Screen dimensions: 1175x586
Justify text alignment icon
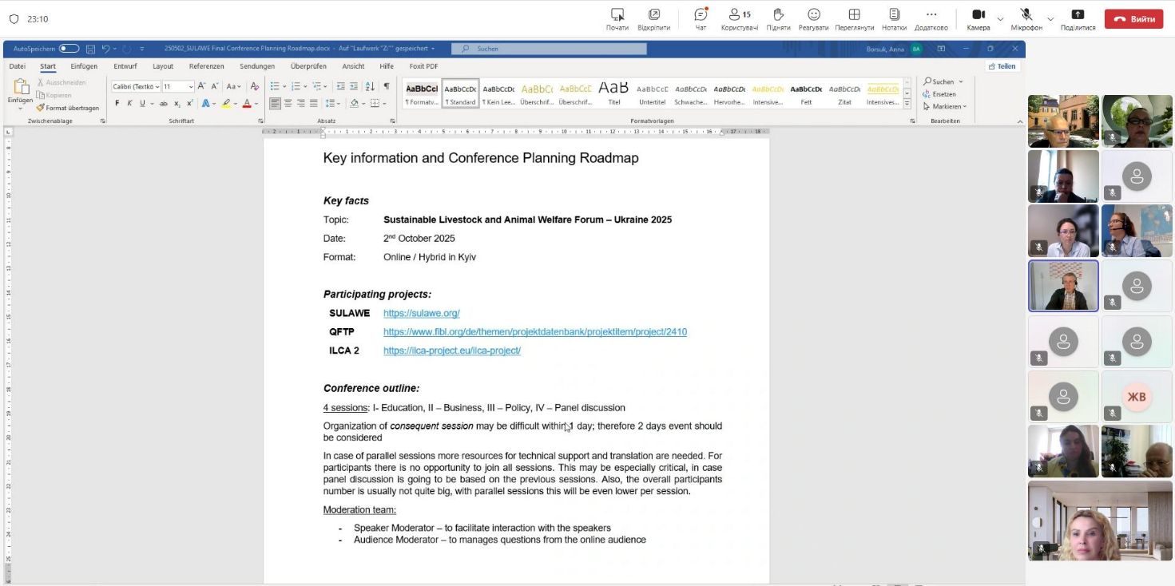[x=314, y=103]
